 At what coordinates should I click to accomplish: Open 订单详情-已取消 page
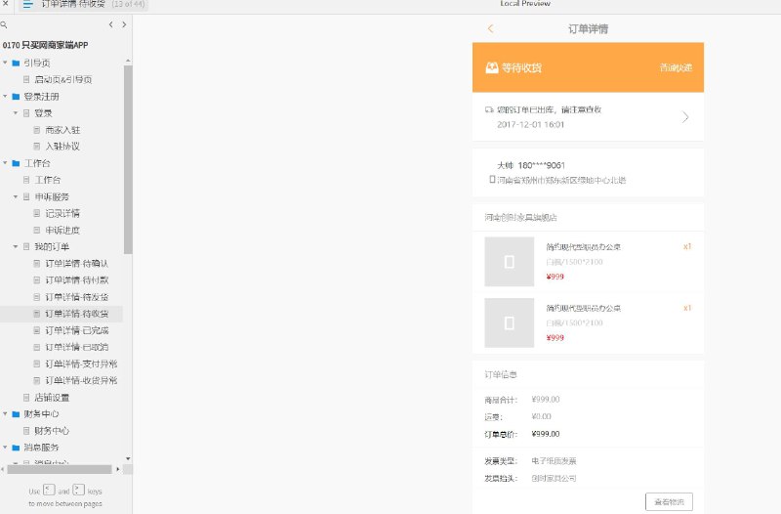77,347
